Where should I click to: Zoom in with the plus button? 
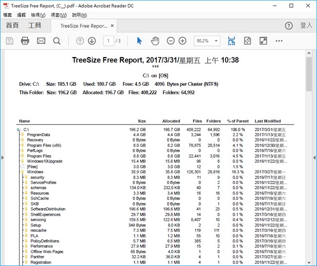(x=182, y=41)
